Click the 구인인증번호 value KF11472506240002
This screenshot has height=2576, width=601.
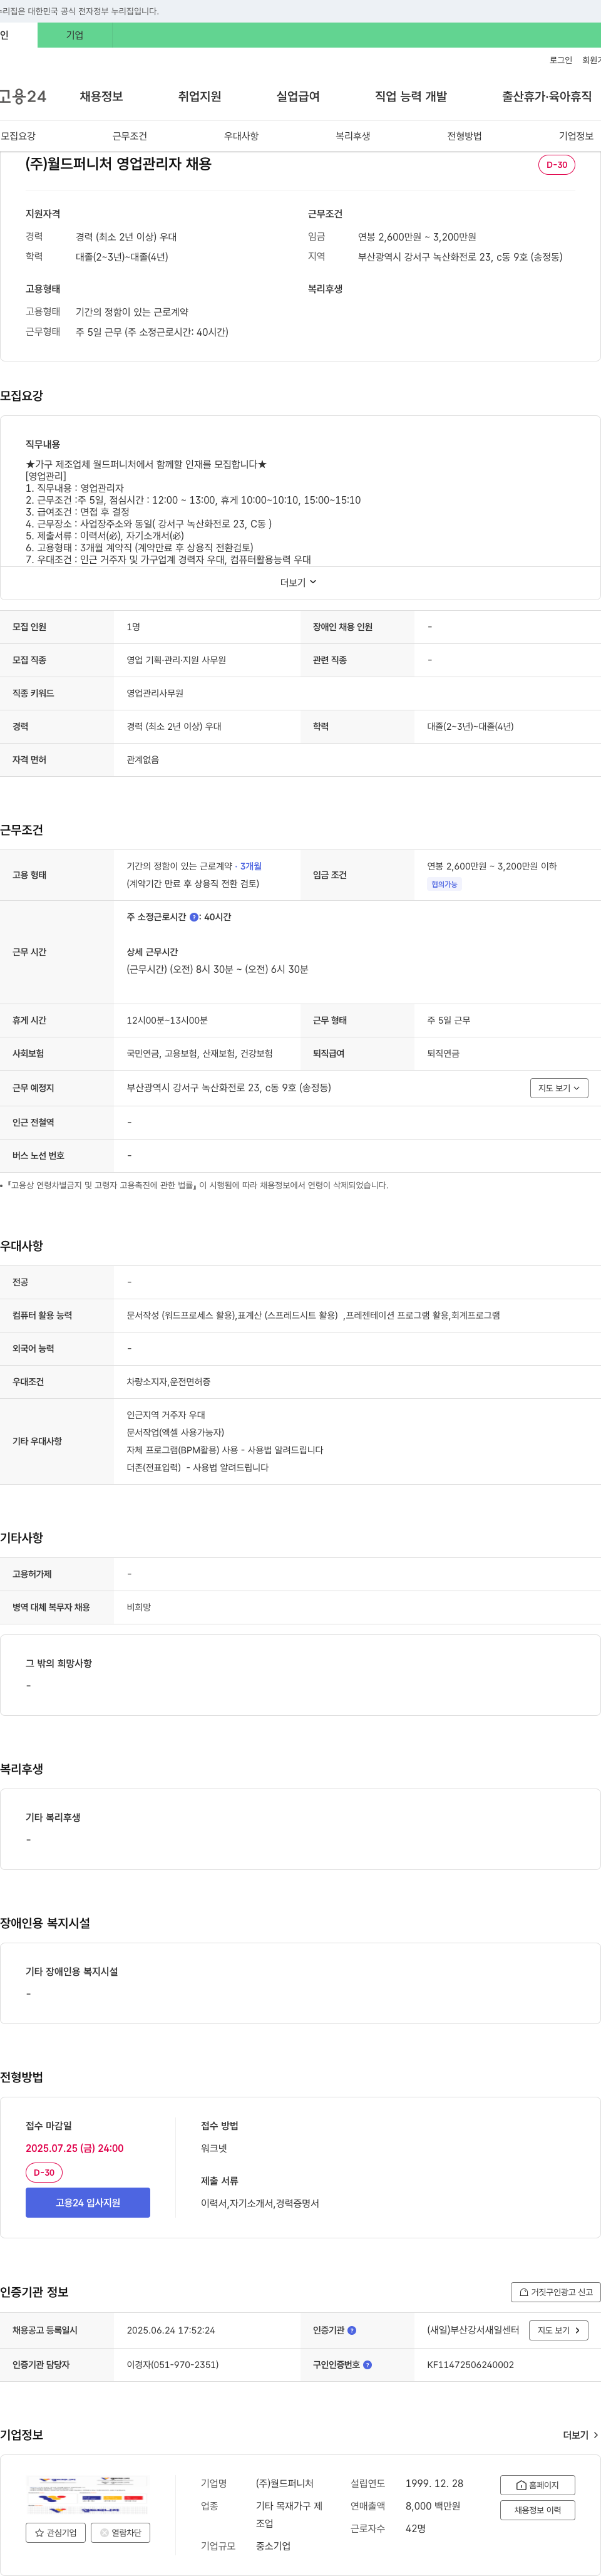click(x=470, y=2365)
